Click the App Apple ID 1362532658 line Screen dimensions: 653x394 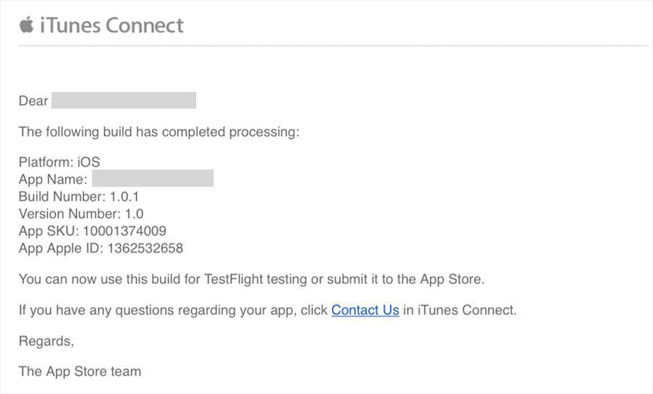pyautogui.click(x=101, y=248)
